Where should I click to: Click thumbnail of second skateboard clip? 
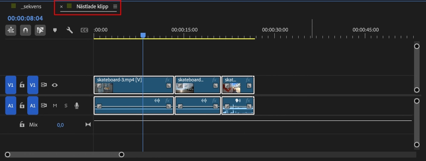pyautogui.click(x=185, y=88)
